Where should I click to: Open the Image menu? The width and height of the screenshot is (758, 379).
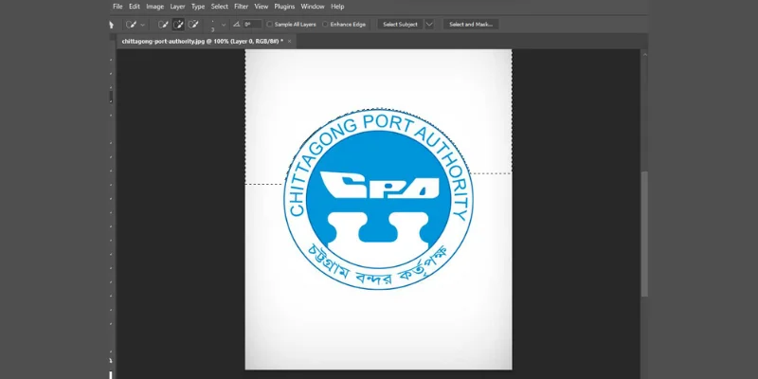154,7
